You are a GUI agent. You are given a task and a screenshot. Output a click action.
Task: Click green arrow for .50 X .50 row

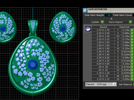132,67
